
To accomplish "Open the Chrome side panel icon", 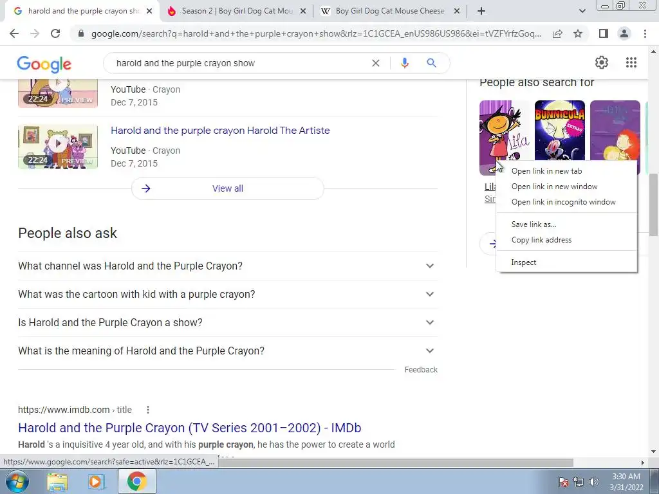I will coord(604,33).
